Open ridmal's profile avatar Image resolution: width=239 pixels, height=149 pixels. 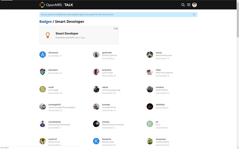[x=96, y=89]
